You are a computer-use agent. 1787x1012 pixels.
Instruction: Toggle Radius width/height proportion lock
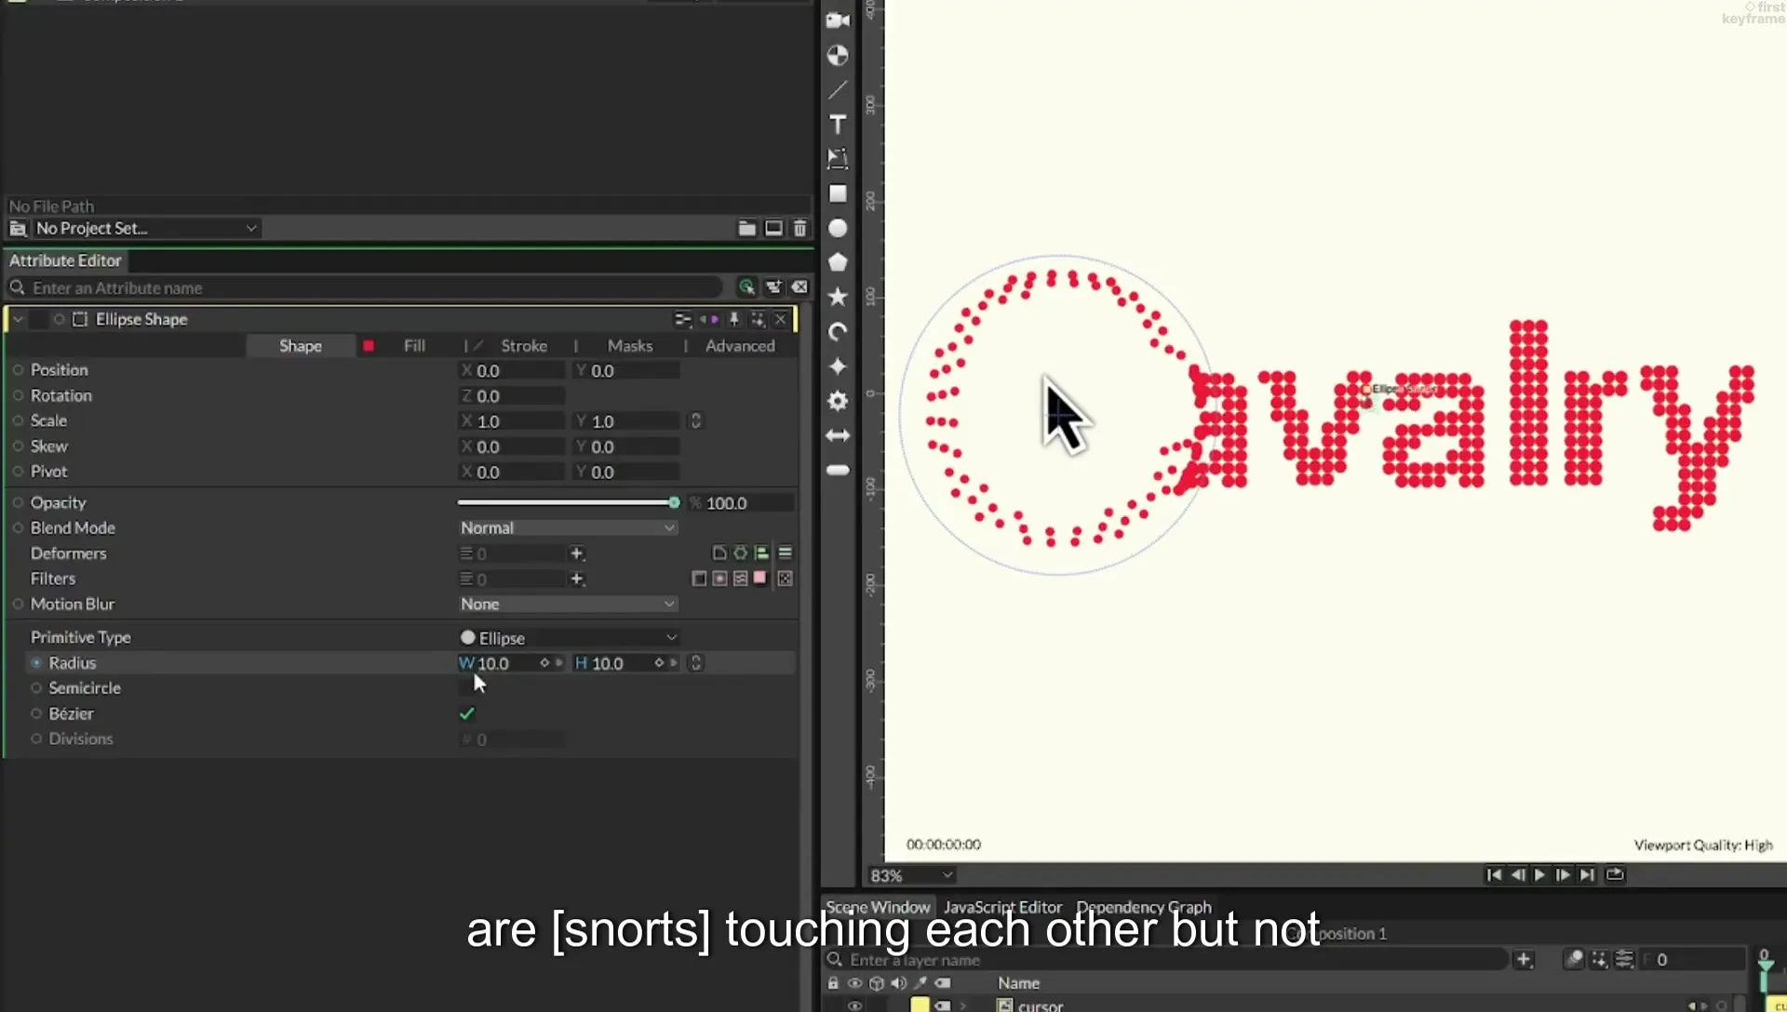pos(695,663)
